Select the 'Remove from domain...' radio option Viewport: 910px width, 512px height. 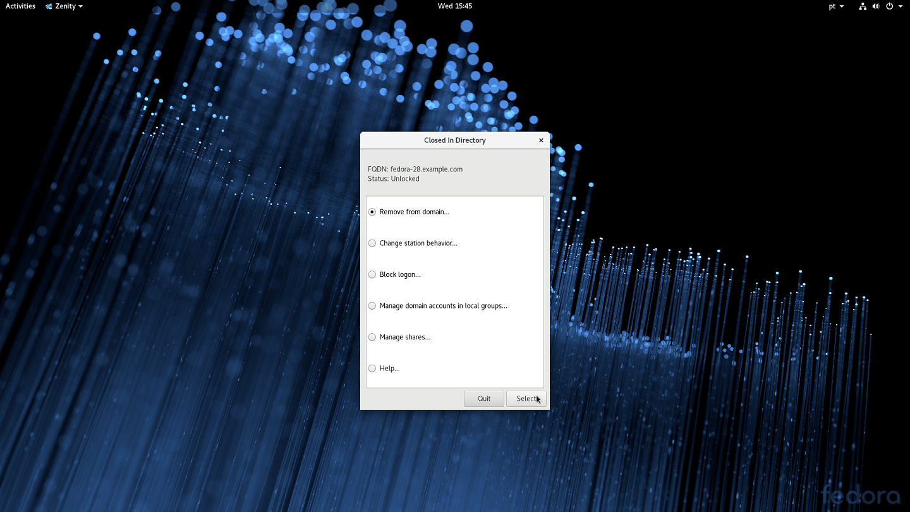point(372,212)
